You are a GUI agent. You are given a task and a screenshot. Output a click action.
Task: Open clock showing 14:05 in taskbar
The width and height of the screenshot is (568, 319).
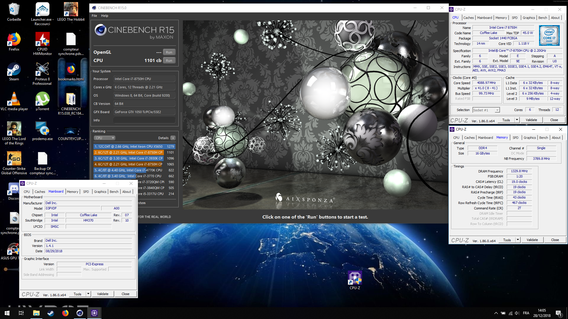[542, 313]
